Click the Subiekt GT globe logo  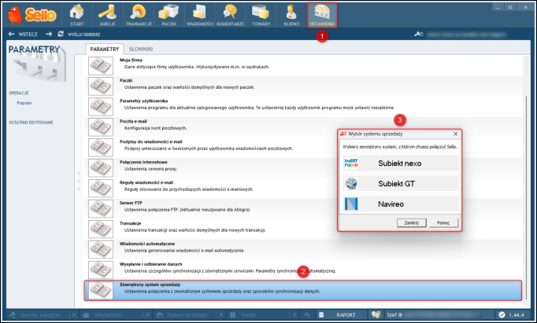(351, 184)
